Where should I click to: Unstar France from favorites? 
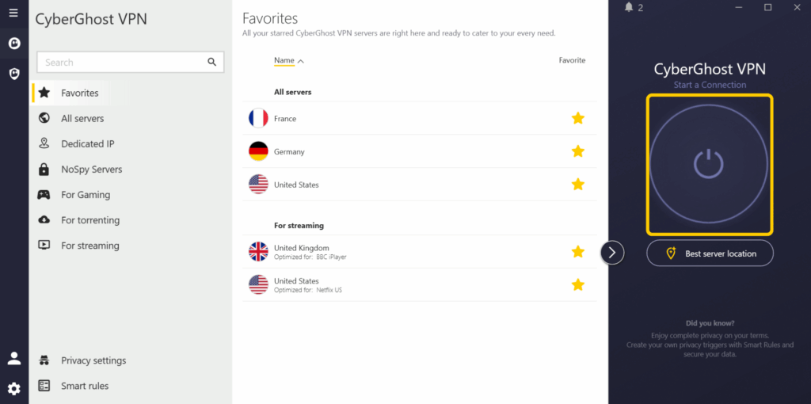[578, 118]
